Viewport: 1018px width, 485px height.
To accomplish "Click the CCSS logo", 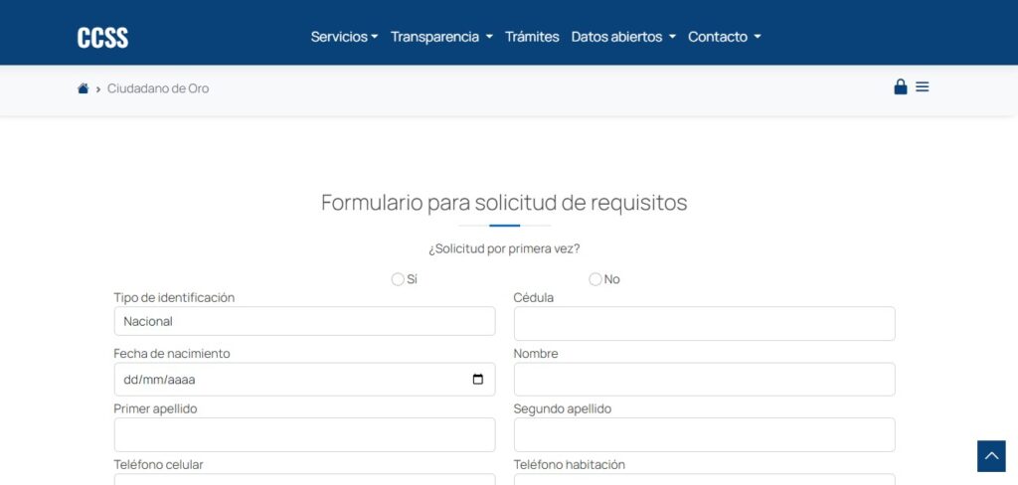I will (x=103, y=38).
